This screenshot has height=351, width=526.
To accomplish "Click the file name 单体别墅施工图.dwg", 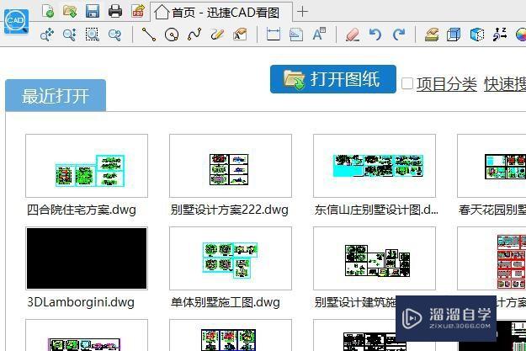I will [x=225, y=302].
